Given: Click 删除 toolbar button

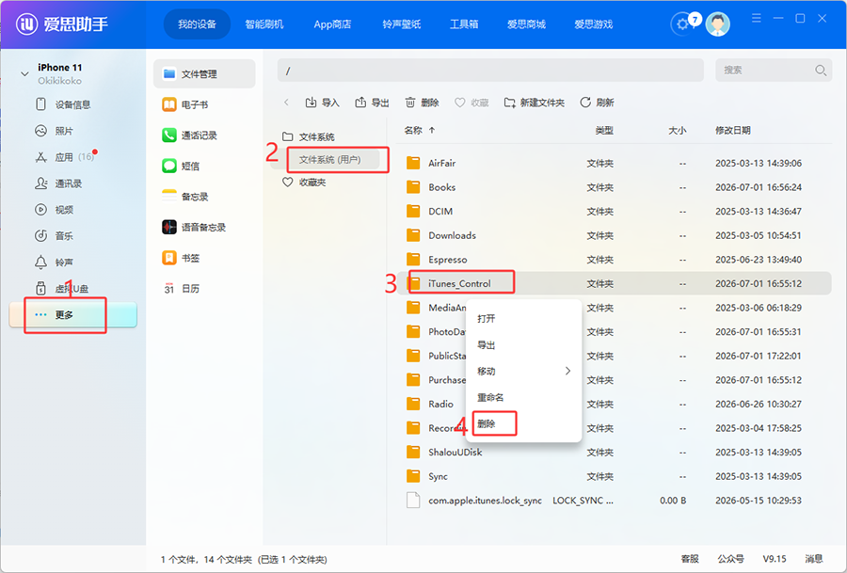Looking at the screenshot, I should coord(422,103).
